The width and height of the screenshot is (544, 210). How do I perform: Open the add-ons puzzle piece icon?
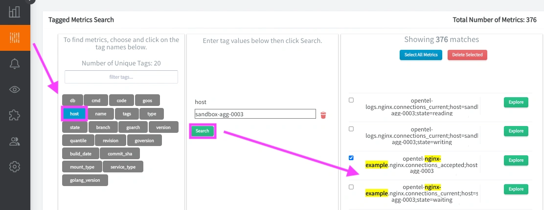[x=15, y=115]
